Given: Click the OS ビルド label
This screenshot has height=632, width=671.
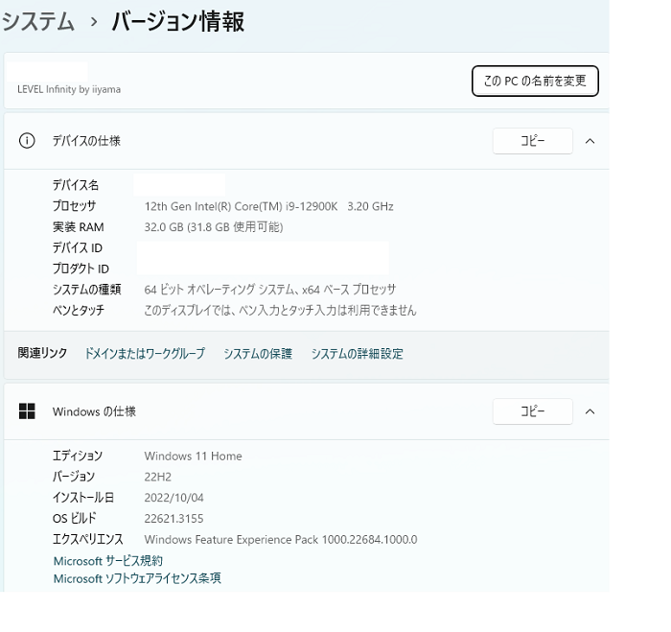Looking at the screenshot, I should 75,518.
